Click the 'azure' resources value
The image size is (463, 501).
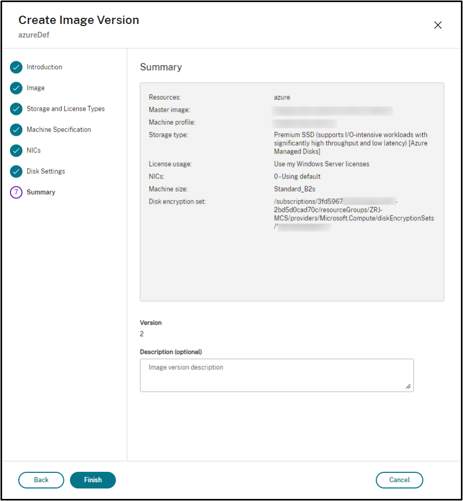(x=282, y=98)
